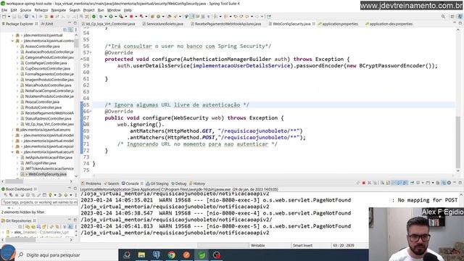The width and height of the screenshot is (464, 261).
Task: Select AcessoController.java in Package Explorer
Action: (x=42, y=46)
